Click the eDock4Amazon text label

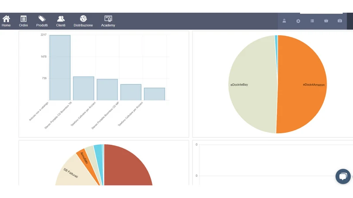[x=314, y=84]
